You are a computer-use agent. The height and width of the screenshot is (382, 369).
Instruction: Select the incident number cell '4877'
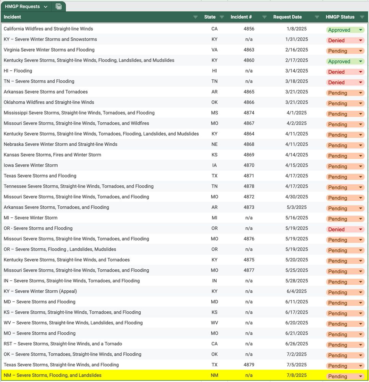[249, 270]
